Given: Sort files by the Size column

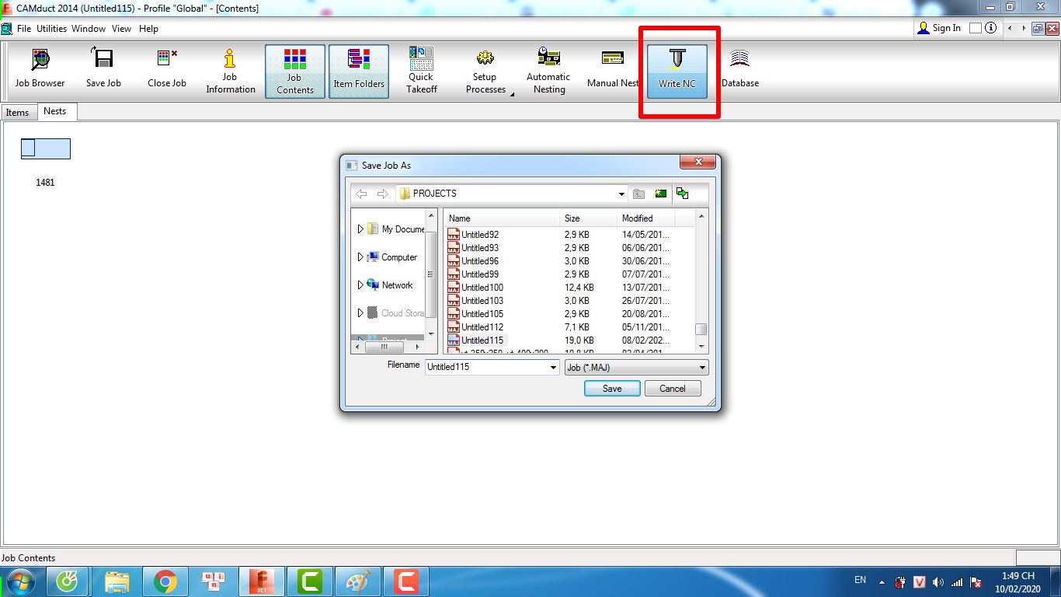Looking at the screenshot, I should pyautogui.click(x=588, y=218).
